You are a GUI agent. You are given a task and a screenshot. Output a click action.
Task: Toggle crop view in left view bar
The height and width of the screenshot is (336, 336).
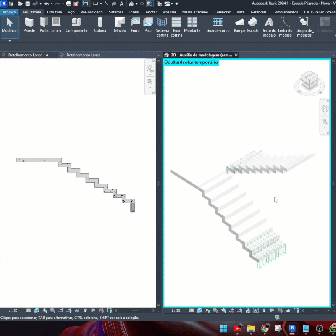pos(61,310)
